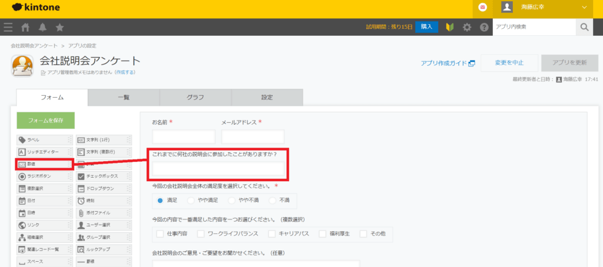
Task: Check the 仕事内容 checkbox
Action: click(x=160, y=234)
